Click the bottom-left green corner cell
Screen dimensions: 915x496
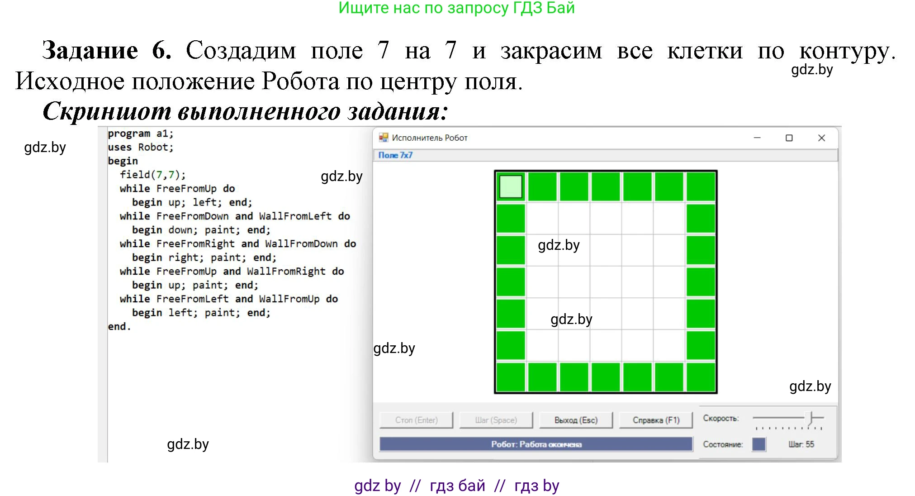[x=511, y=377]
